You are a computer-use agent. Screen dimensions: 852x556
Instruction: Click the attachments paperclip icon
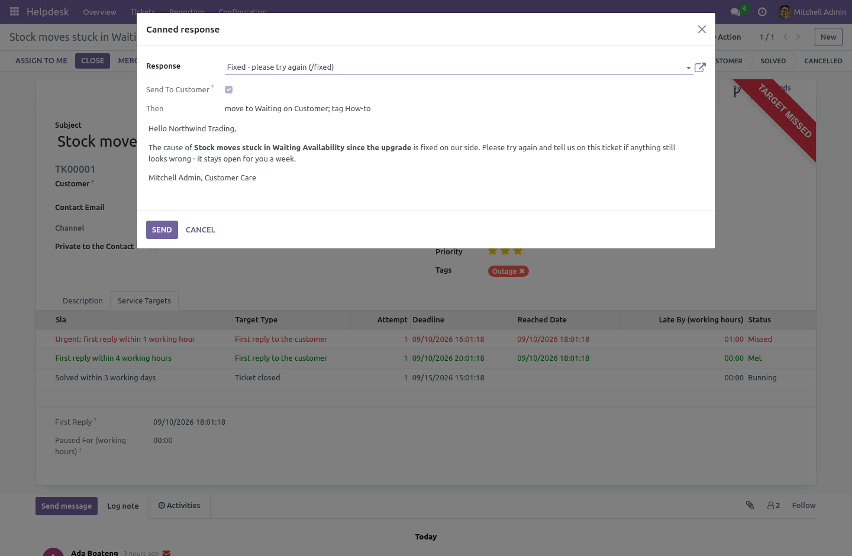750,505
